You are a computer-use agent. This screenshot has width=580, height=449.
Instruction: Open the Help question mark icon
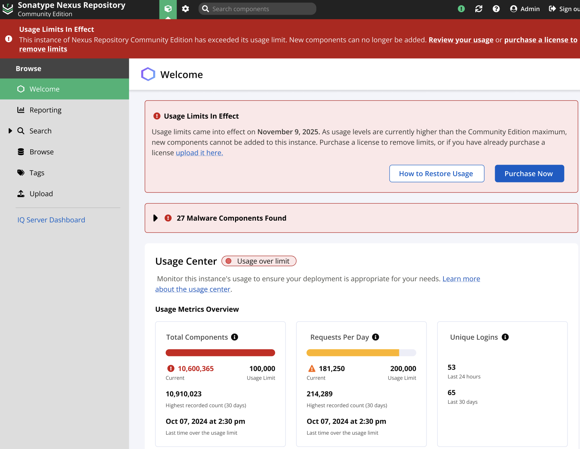point(496,9)
